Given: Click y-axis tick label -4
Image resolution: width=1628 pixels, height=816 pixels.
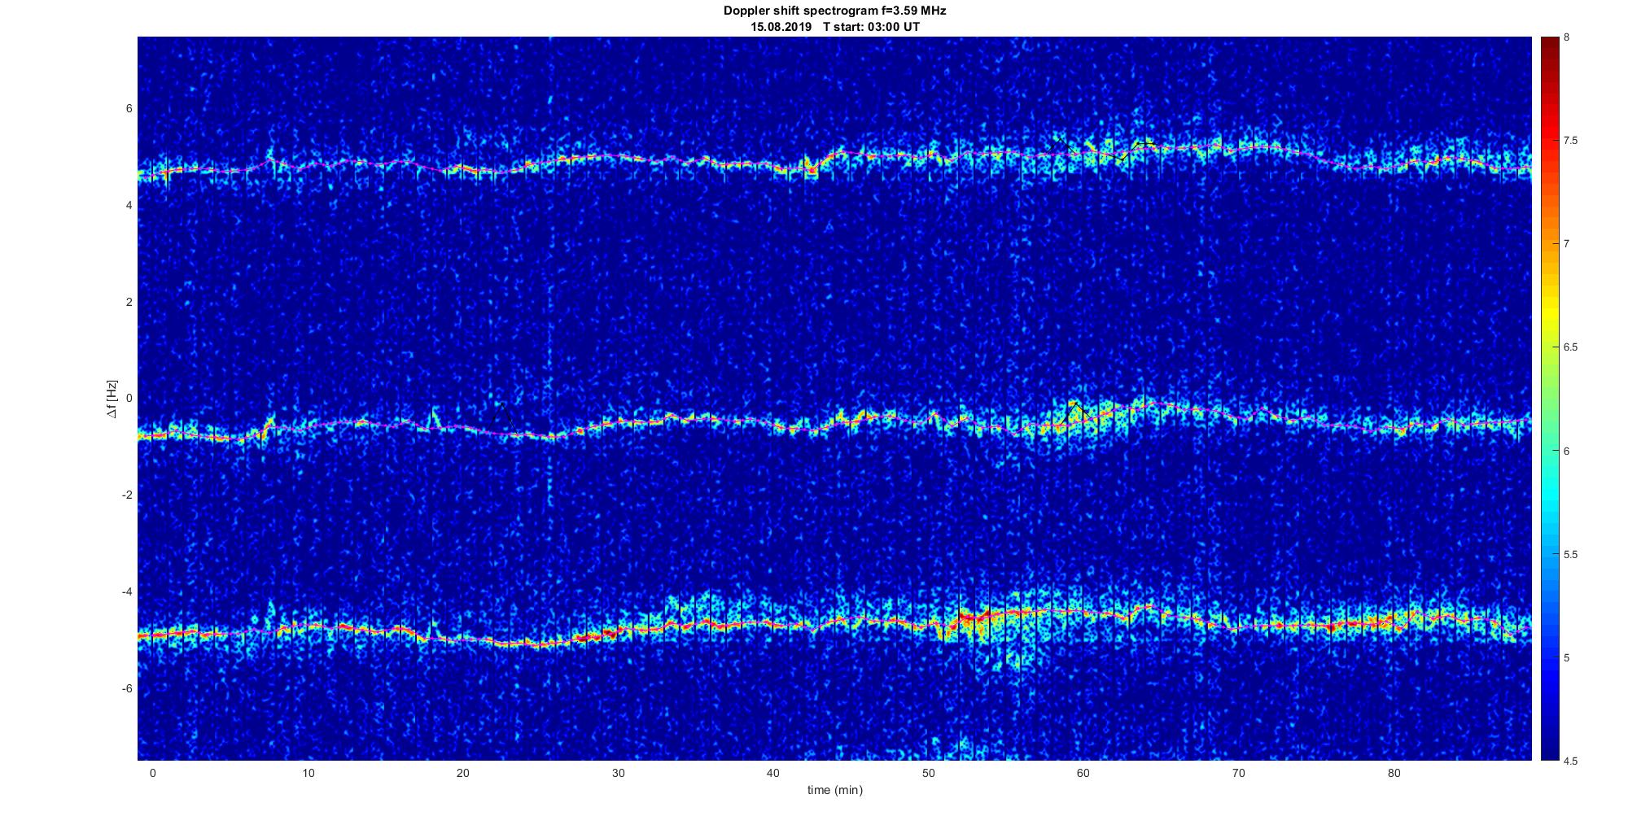Looking at the screenshot, I should (x=127, y=592).
